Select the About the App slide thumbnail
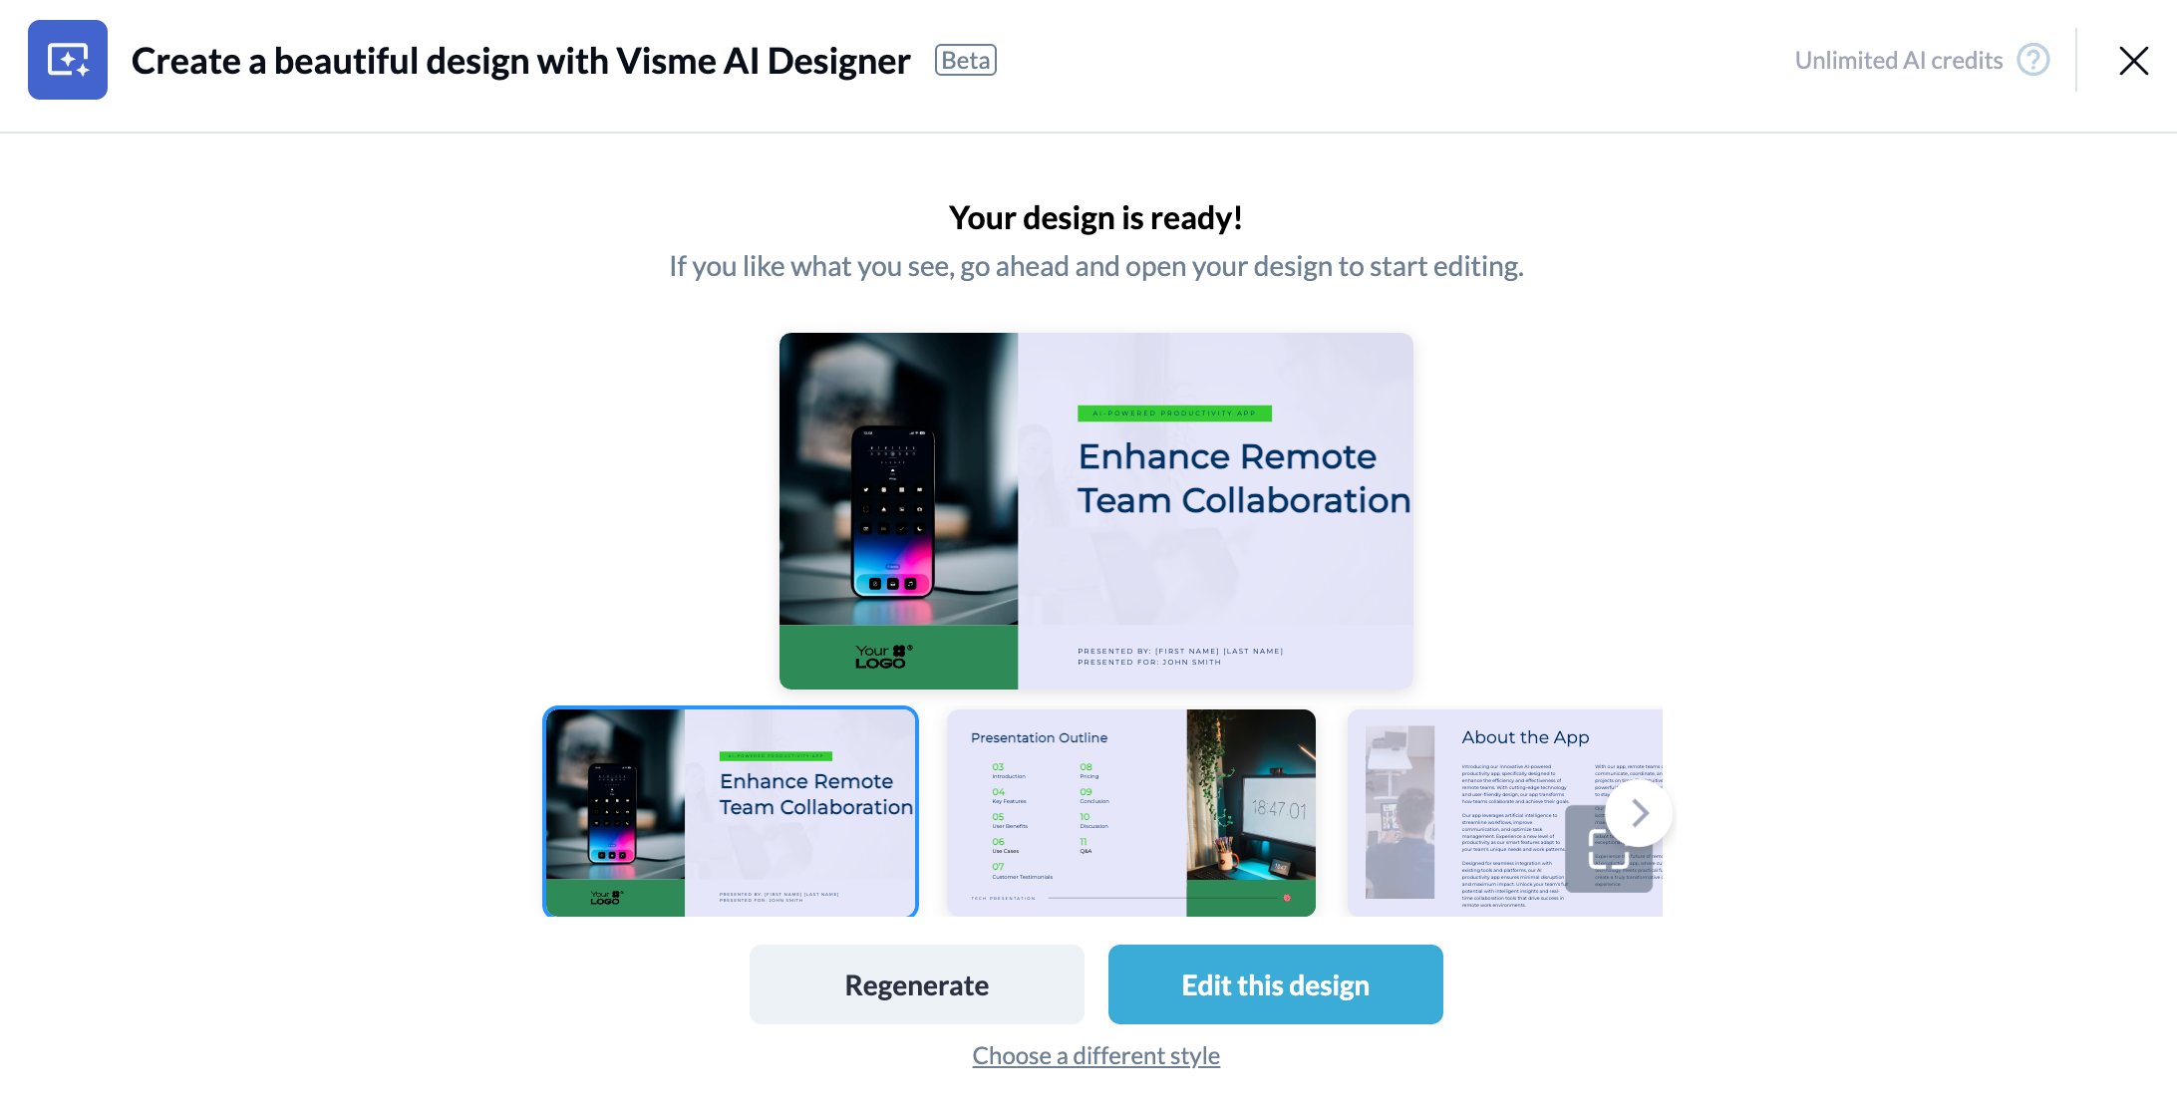Image resolution: width=2177 pixels, height=1112 pixels. 1505,812
